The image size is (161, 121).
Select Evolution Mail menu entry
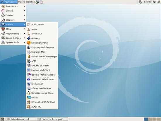click(42, 52)
